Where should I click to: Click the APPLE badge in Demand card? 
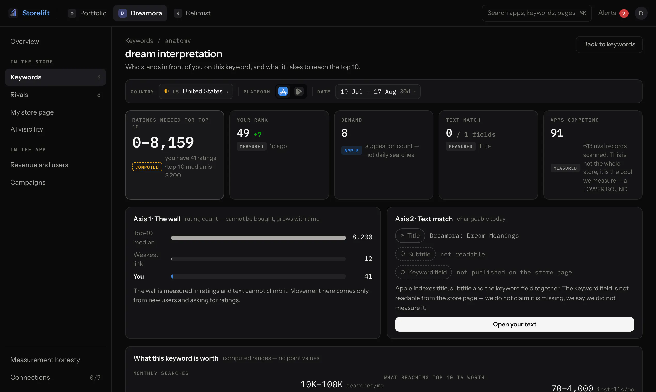(x=352, y=151)
